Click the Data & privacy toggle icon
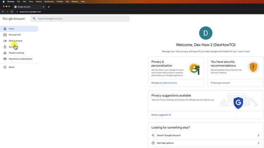Image resolution: width=264 pixels, height=148 pixels. (x=5, y=41)
